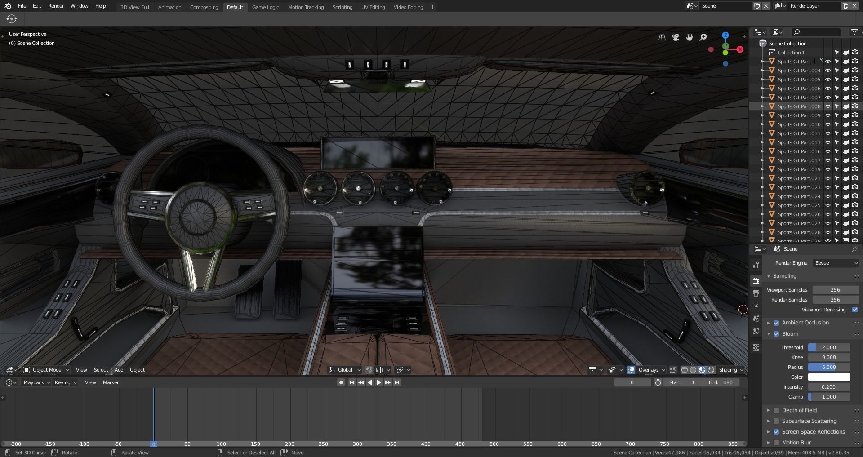Toggle visibility eye of Sports GT Part.004
Screen dimensions: 863x457
[x=827, y=71]
